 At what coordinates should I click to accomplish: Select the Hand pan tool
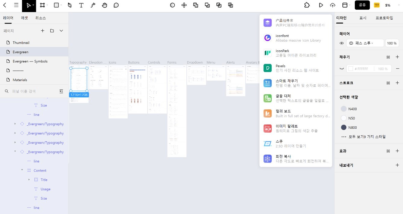[105, 5]
